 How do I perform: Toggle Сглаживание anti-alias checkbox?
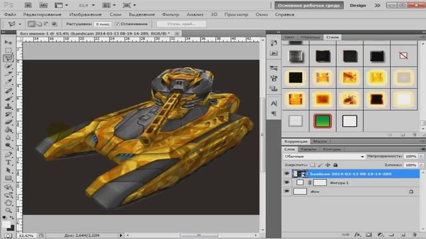[117, 24]
